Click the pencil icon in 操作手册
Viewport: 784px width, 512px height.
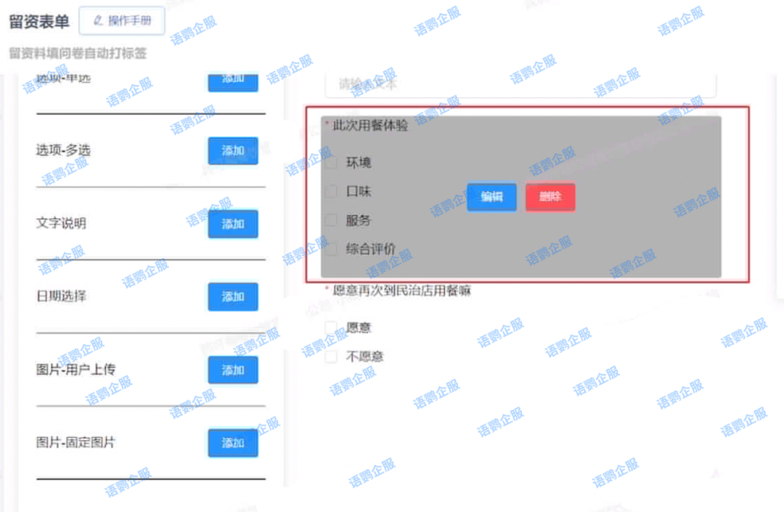click(x=98, y=20)
